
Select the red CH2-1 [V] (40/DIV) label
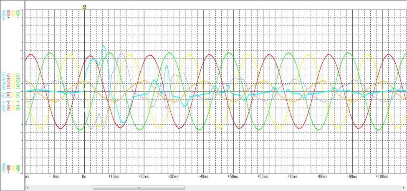click(9, 92)
